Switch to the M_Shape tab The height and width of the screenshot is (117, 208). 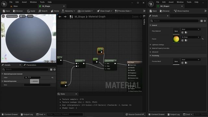point(46,6)
